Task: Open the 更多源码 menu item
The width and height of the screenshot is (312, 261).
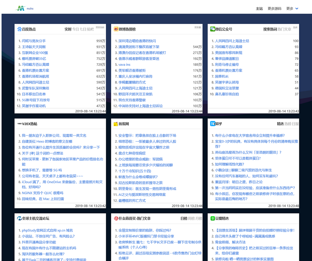Action: click(x=274, y=8)
